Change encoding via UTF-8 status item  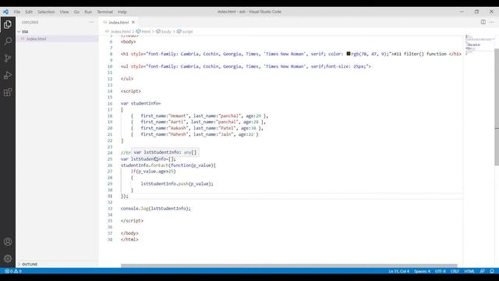(441, 271)
